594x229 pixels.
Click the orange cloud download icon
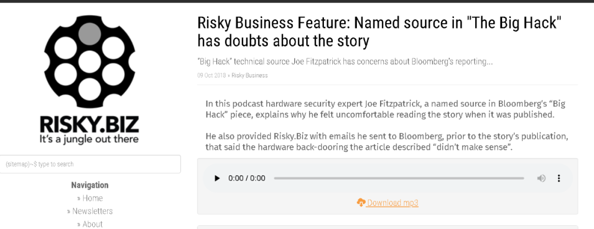coord(361,203)
